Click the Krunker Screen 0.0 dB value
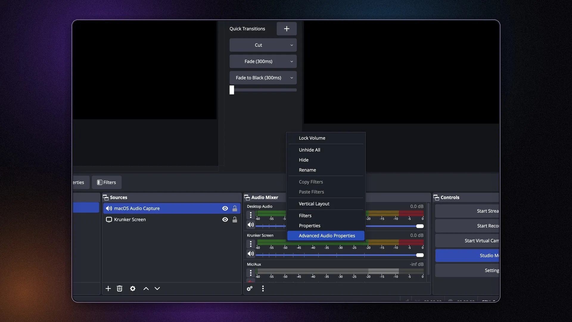The height and width of the screenshot is (322, 572). click(x=416, y=235)
